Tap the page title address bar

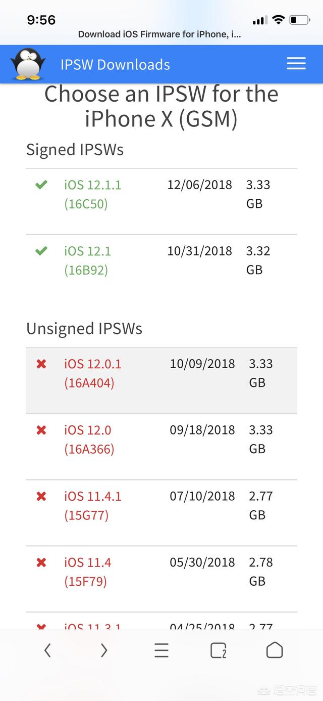click(159, 34)
